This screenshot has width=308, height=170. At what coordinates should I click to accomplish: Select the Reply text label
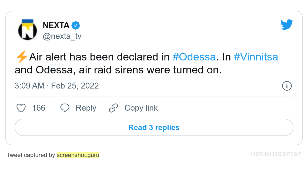point(86,108)
